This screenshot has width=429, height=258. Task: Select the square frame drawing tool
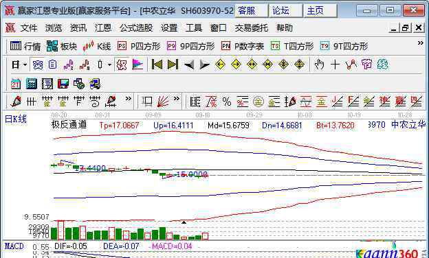click(147, 102)
